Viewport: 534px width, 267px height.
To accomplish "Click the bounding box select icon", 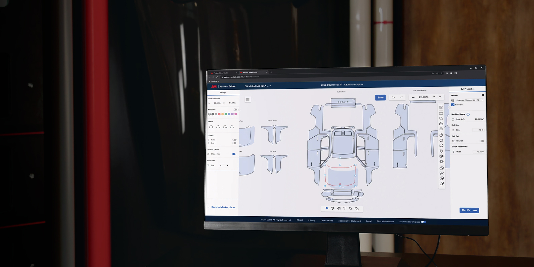I will [441, 113].
